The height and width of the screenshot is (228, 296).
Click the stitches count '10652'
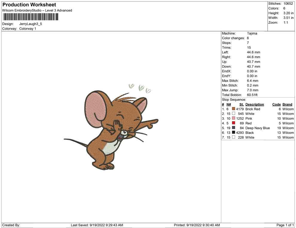tap(288, 4)
